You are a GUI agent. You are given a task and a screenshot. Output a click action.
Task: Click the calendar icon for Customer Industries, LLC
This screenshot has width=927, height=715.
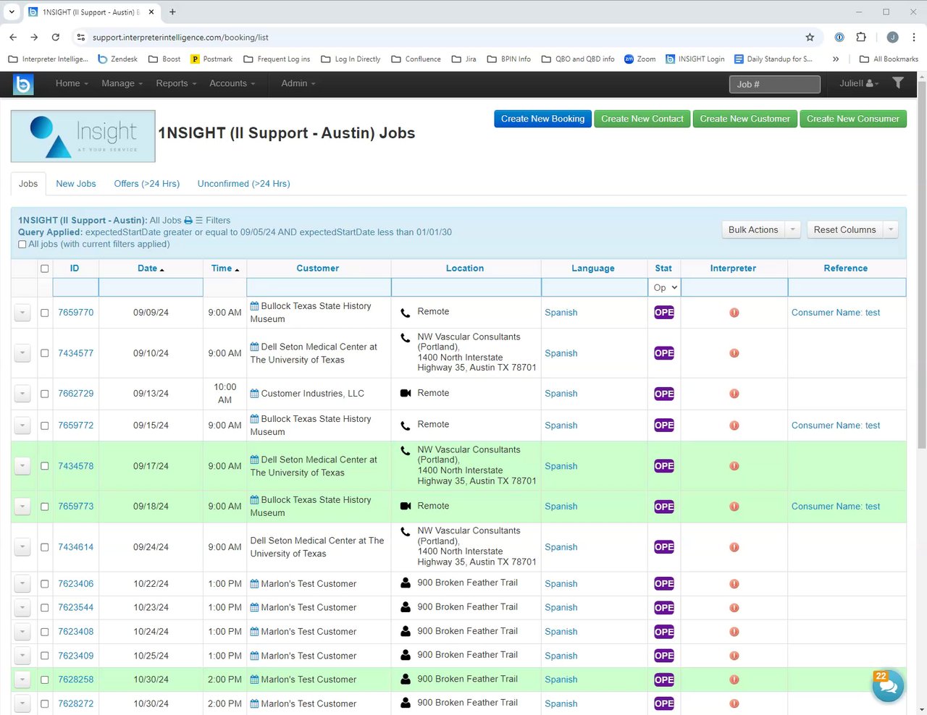pos(254,394)
